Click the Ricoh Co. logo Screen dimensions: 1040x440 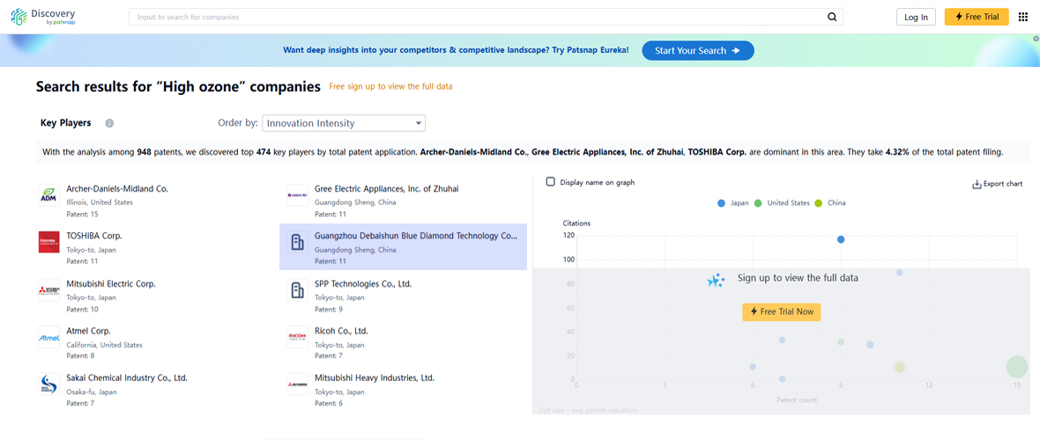(x=297, y=337)
